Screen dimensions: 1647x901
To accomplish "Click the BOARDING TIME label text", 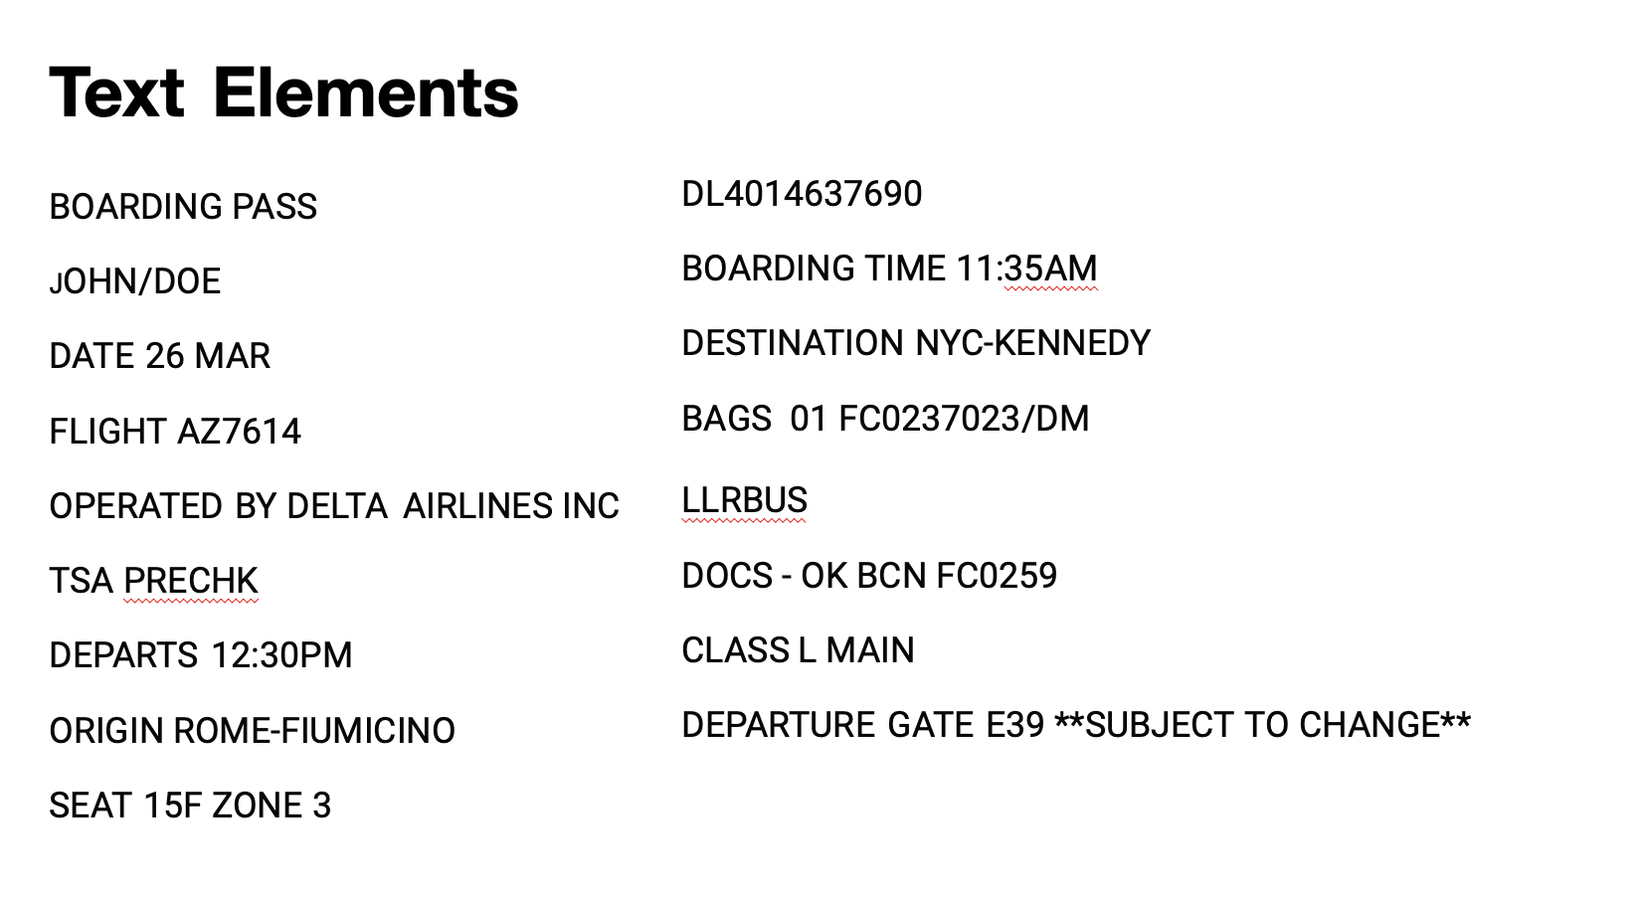I will coord(814,269).
